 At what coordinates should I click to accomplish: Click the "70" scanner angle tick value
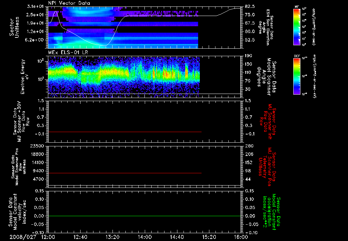[248, 81]
